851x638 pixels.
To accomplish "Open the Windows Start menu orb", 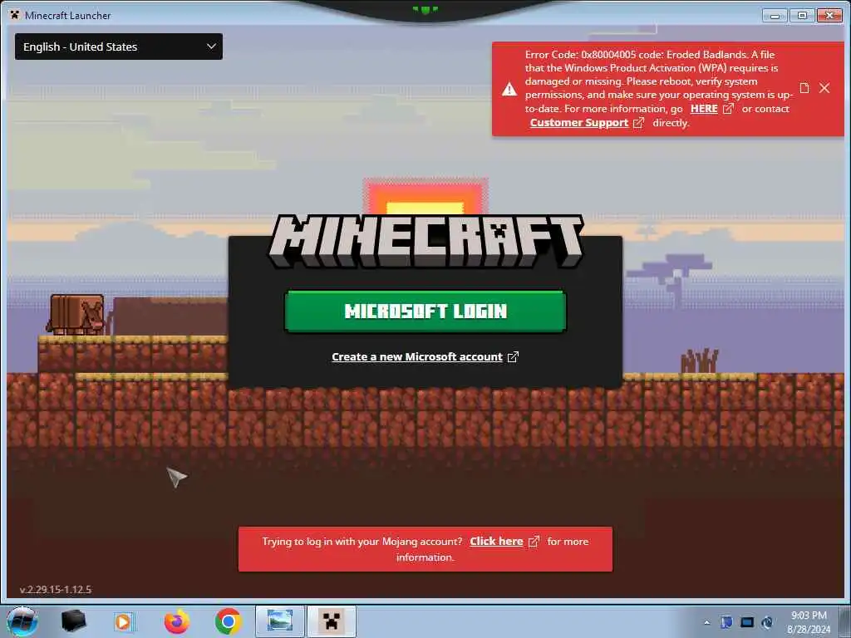I will [x=22, y=621].
